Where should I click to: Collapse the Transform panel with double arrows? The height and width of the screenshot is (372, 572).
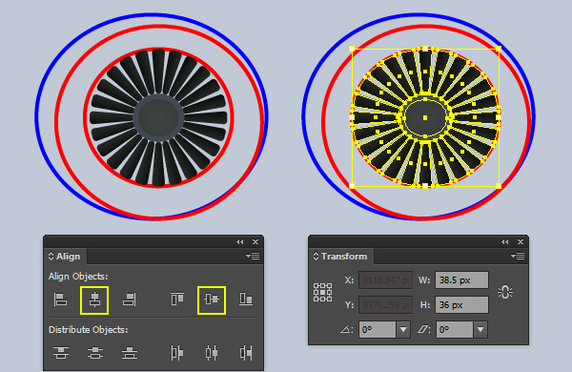tap(505, 241)
